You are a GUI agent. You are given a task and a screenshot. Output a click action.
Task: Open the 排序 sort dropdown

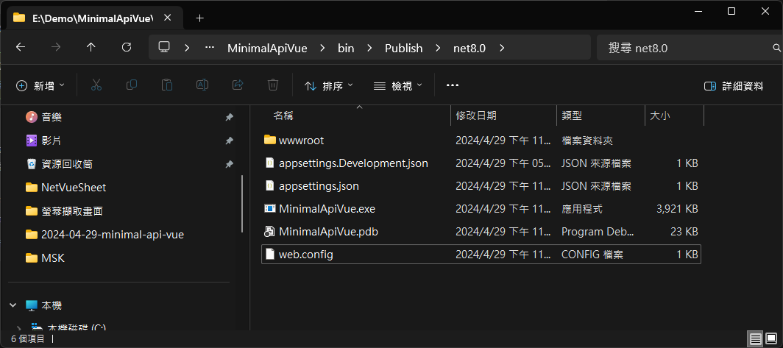(328, 86)
